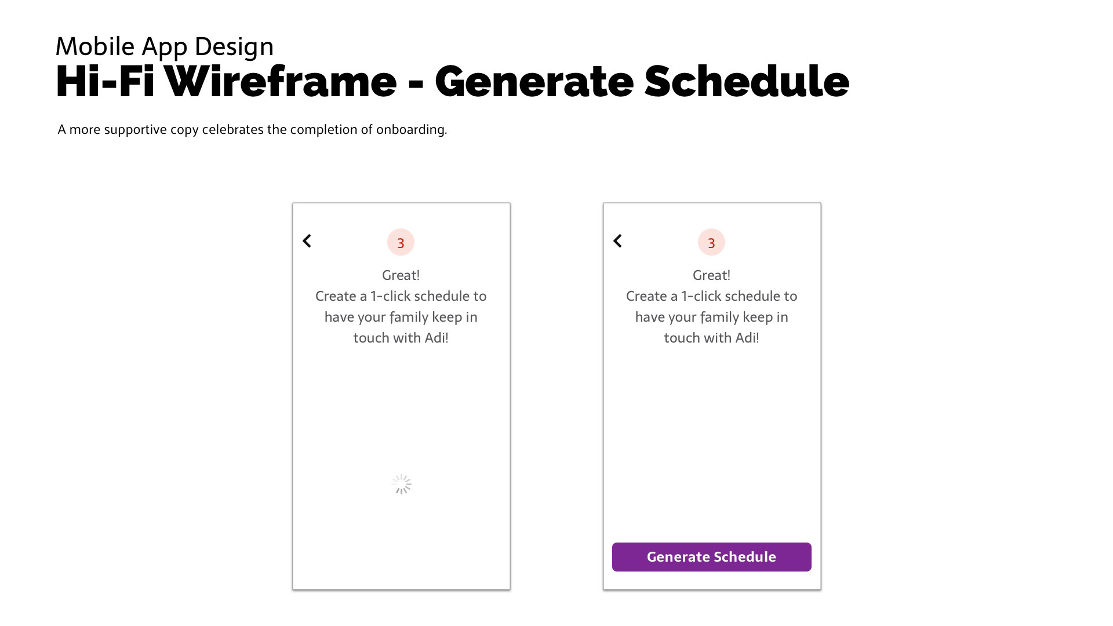This screenshot has width=1113, height=626.
Task: Click 'Create a 1-click schedule to' on left screen
Action: (x=401, y=296)
